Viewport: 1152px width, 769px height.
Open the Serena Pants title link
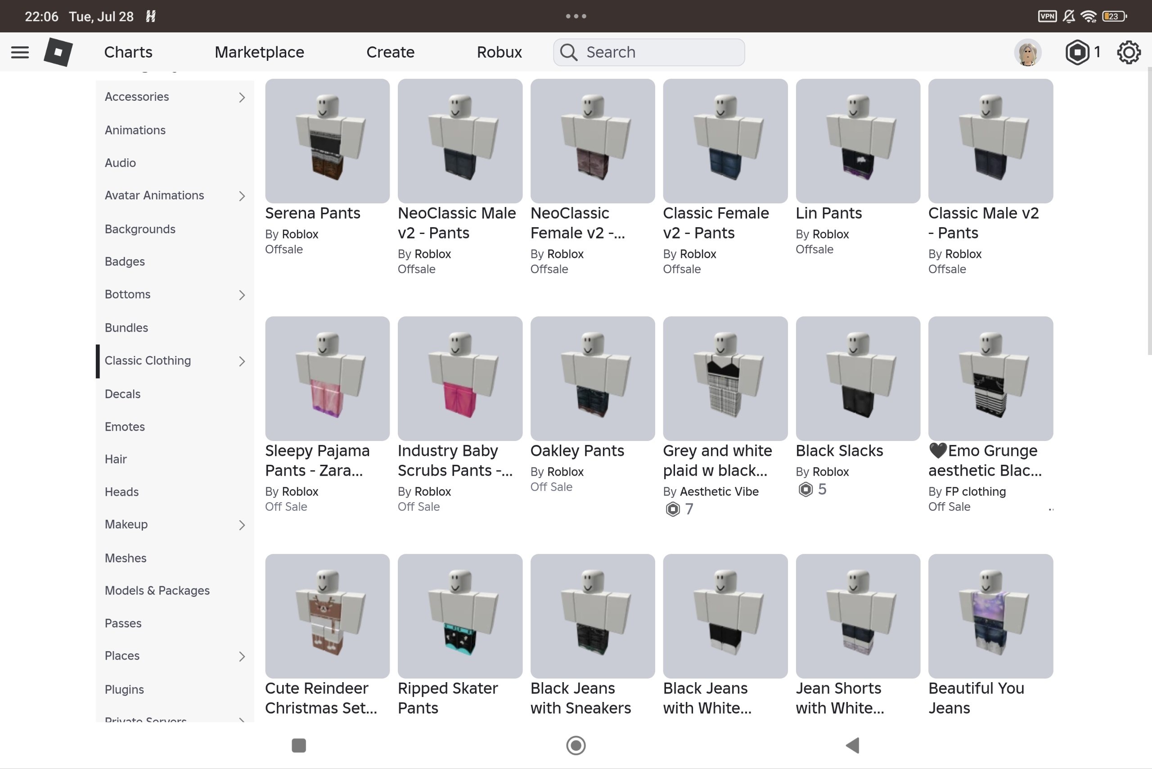pyautogui.click(x=312, y=213)
